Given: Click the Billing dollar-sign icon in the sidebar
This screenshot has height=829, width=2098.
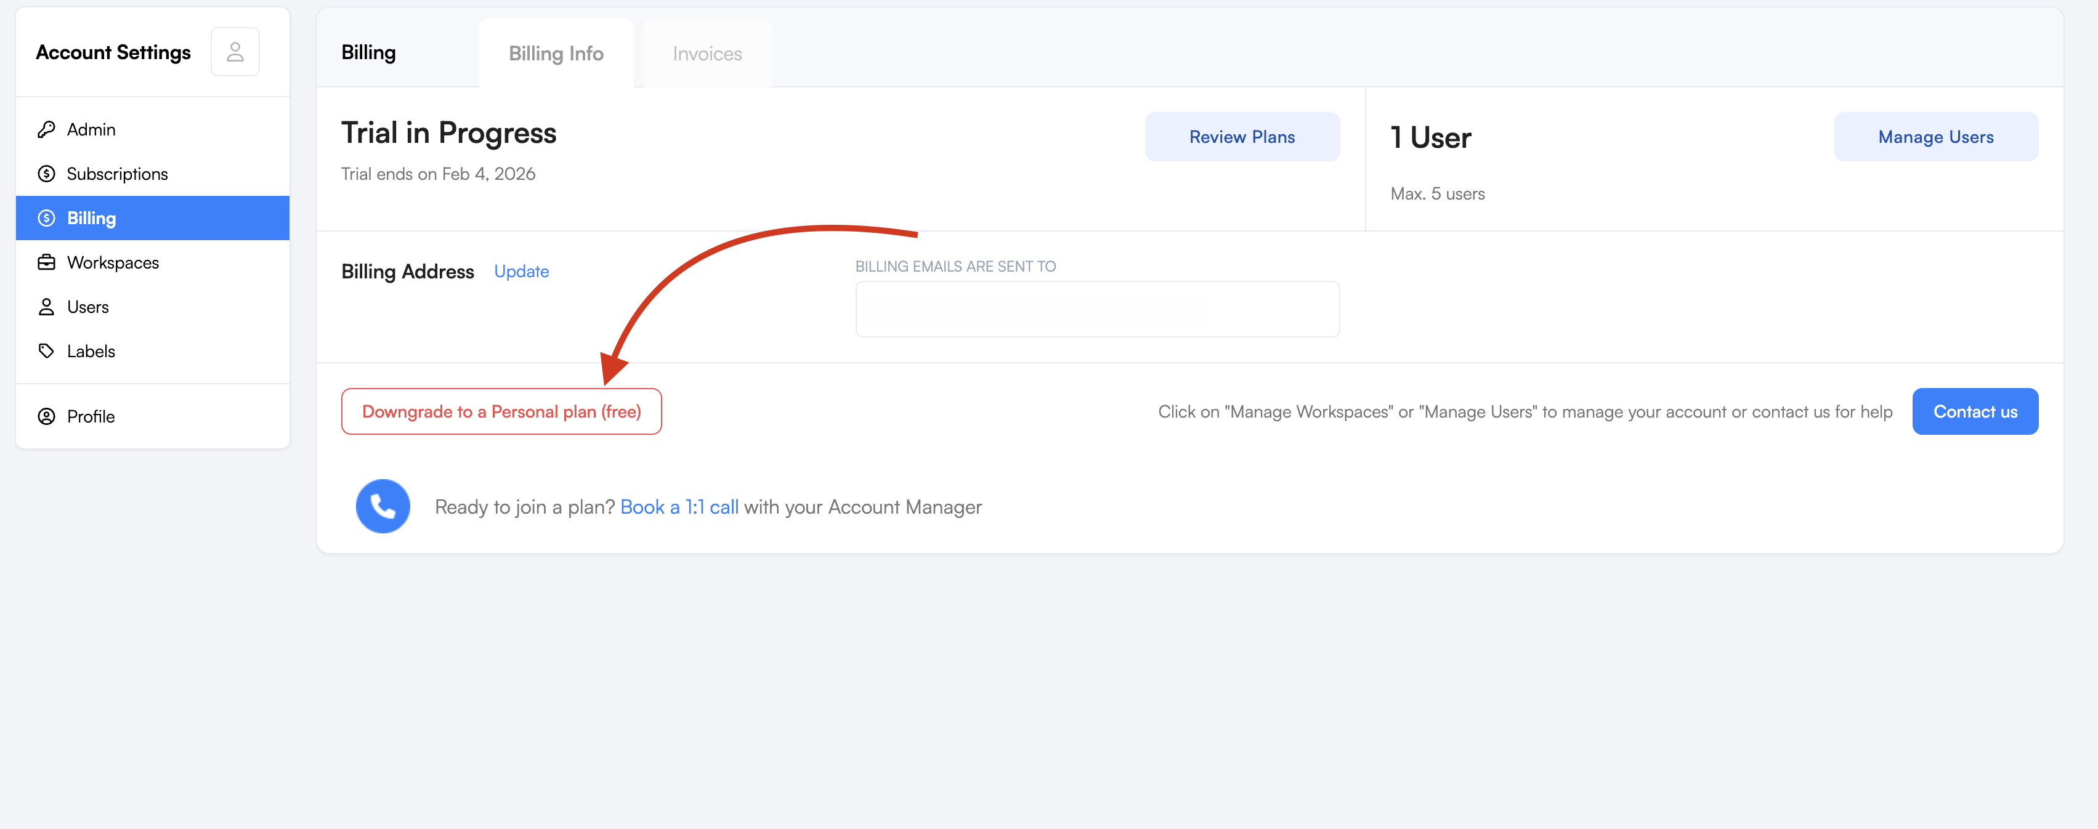Looking at the screenshot, I should click(46, 218).
